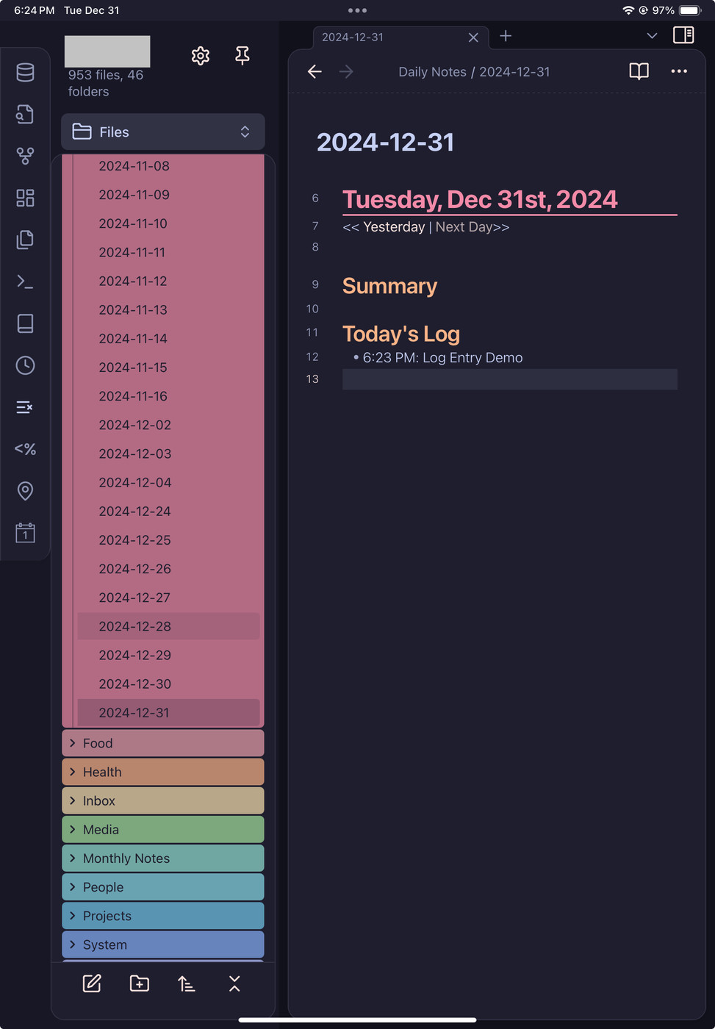Image resolution: width=715 pixels, height=1029 pixels.
Task: Open the map location pin icon
Action: pyautogui.click(x=25, y=491)
